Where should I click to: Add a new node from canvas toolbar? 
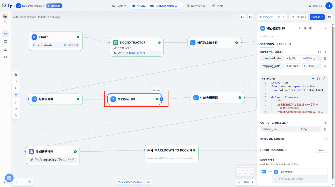click(16, 75)
